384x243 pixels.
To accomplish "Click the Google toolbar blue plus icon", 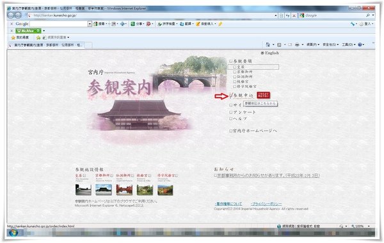I will (x=123, y=24).
